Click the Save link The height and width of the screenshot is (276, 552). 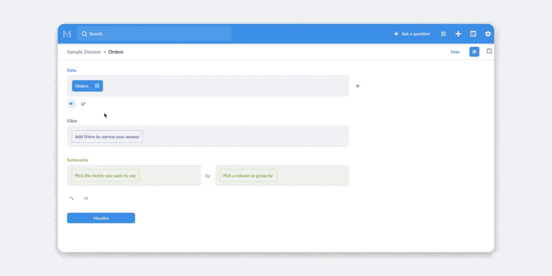pyautogui.click(x=455, y=52)
